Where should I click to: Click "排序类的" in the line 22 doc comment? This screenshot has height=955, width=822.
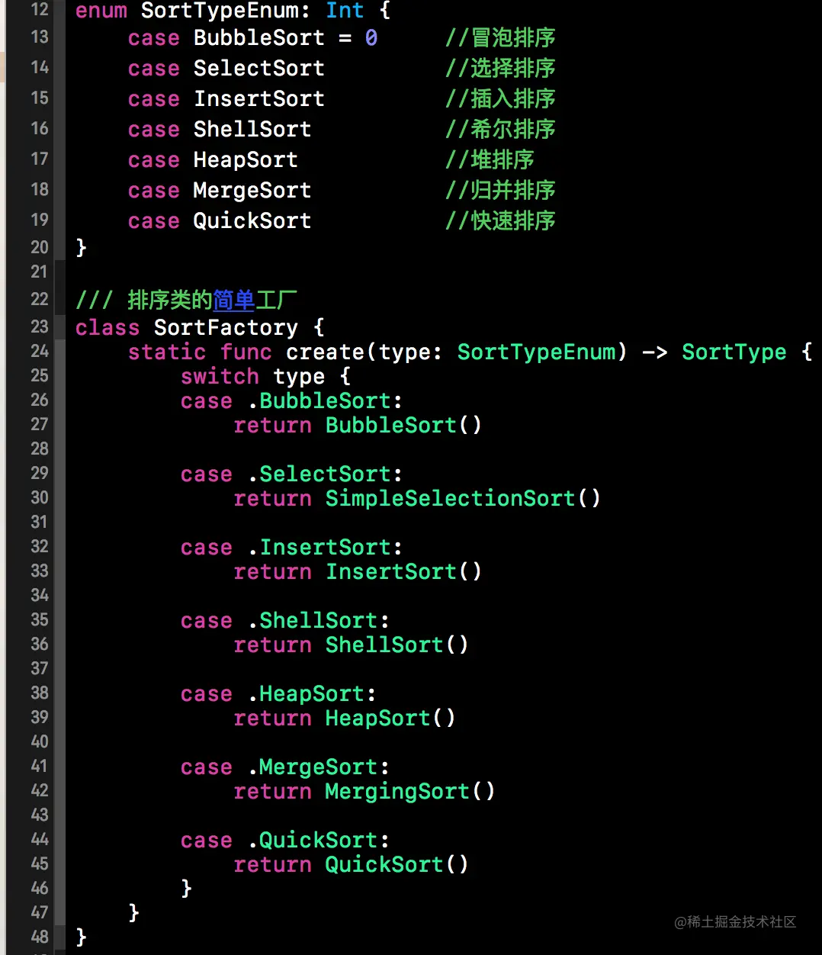tap(170, 300)
